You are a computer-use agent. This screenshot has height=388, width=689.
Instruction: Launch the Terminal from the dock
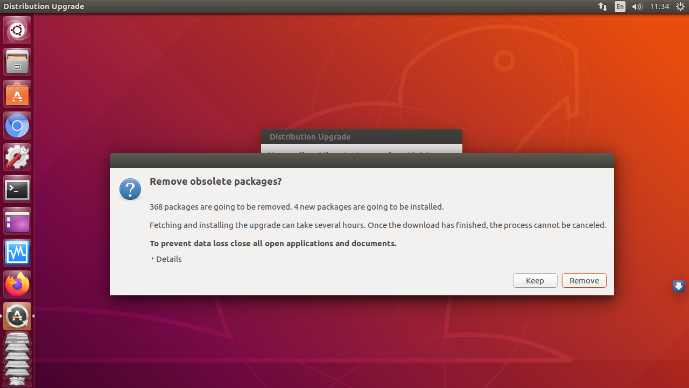[17, 190]
